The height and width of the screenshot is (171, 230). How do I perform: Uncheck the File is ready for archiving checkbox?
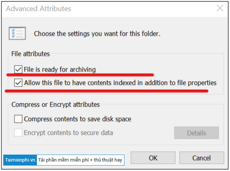click(x=18, y=69)
